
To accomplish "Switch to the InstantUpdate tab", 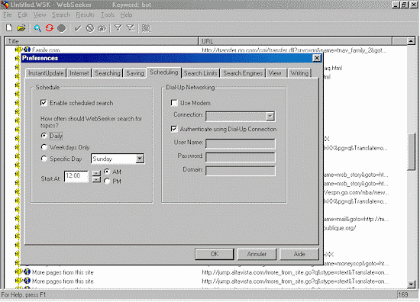I will 46,73.
